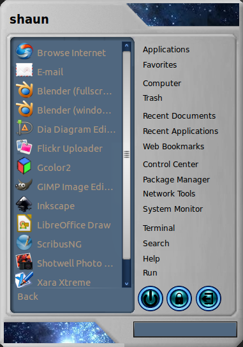Select the Inkscape text label
The image size is (243, 347).
[x=55, y=206]
